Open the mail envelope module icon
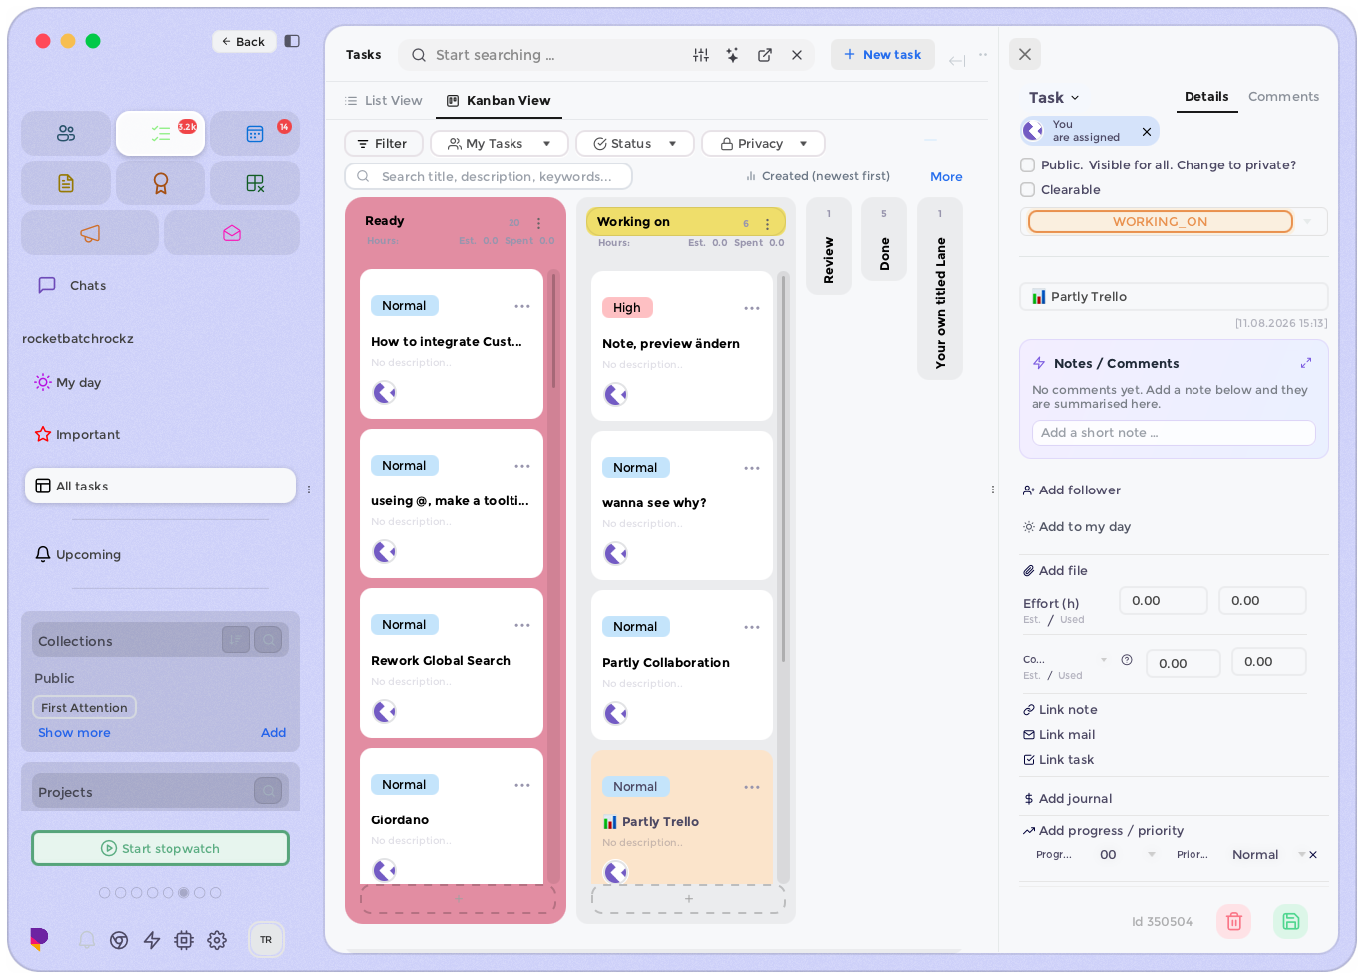1364x979 pixels. (232, 233)
